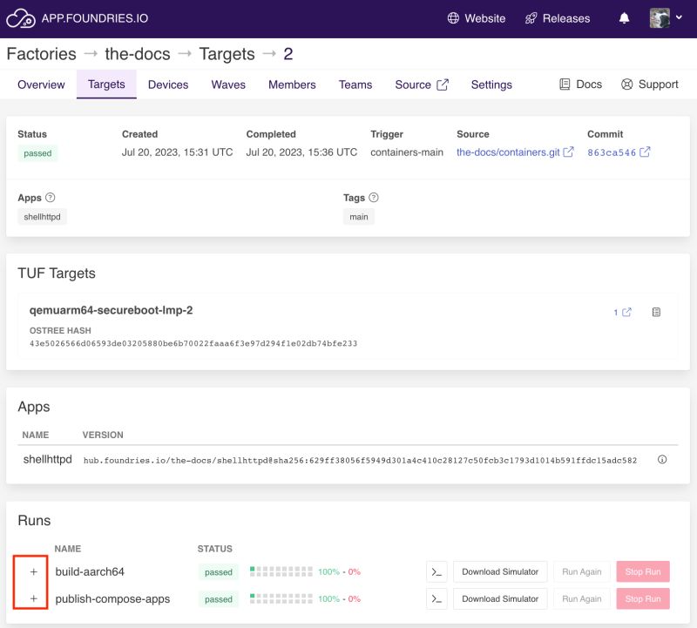Expand the build-aarch64 run row
The image size is (697, 628).
(x=34, y=572)
